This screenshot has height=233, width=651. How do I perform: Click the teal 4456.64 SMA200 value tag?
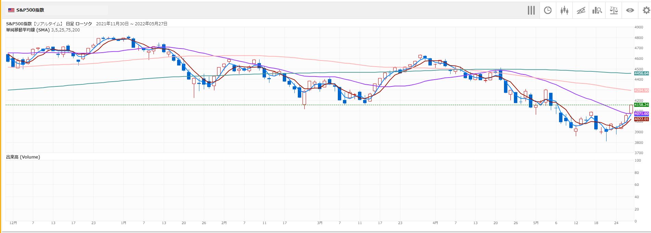click(x=641, y=73)
